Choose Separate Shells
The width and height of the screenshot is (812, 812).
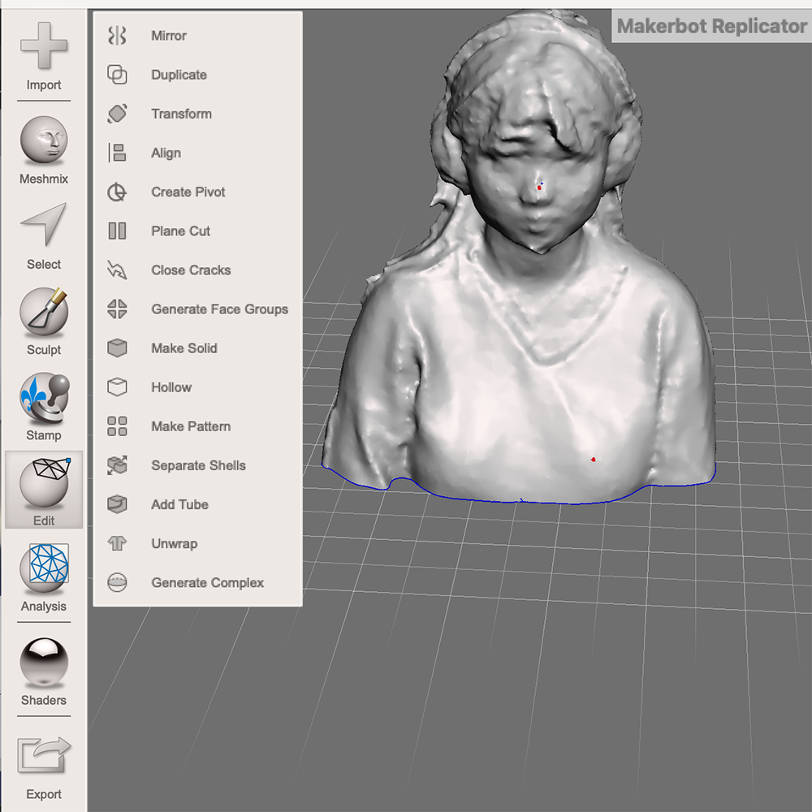tap(197, 465)
